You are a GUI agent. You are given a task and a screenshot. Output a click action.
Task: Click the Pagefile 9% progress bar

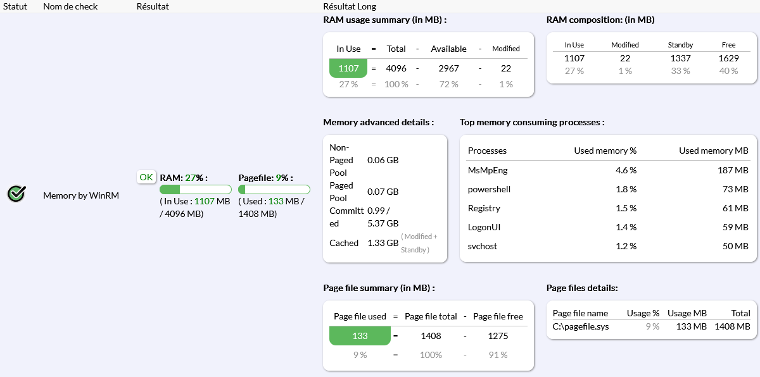[x=274, y=189]
